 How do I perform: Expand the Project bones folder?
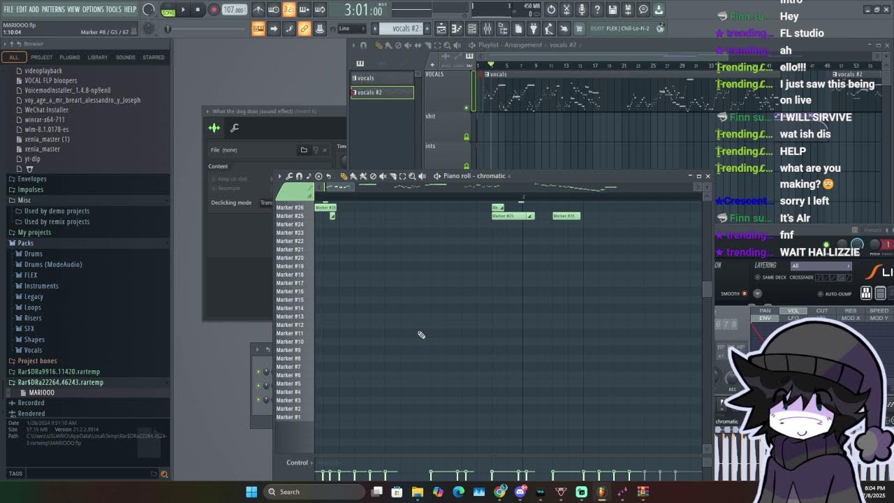[37, 361]
